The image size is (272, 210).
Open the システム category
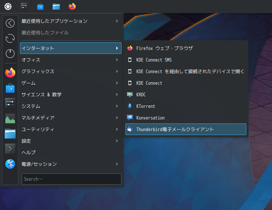tap(71, 106)
